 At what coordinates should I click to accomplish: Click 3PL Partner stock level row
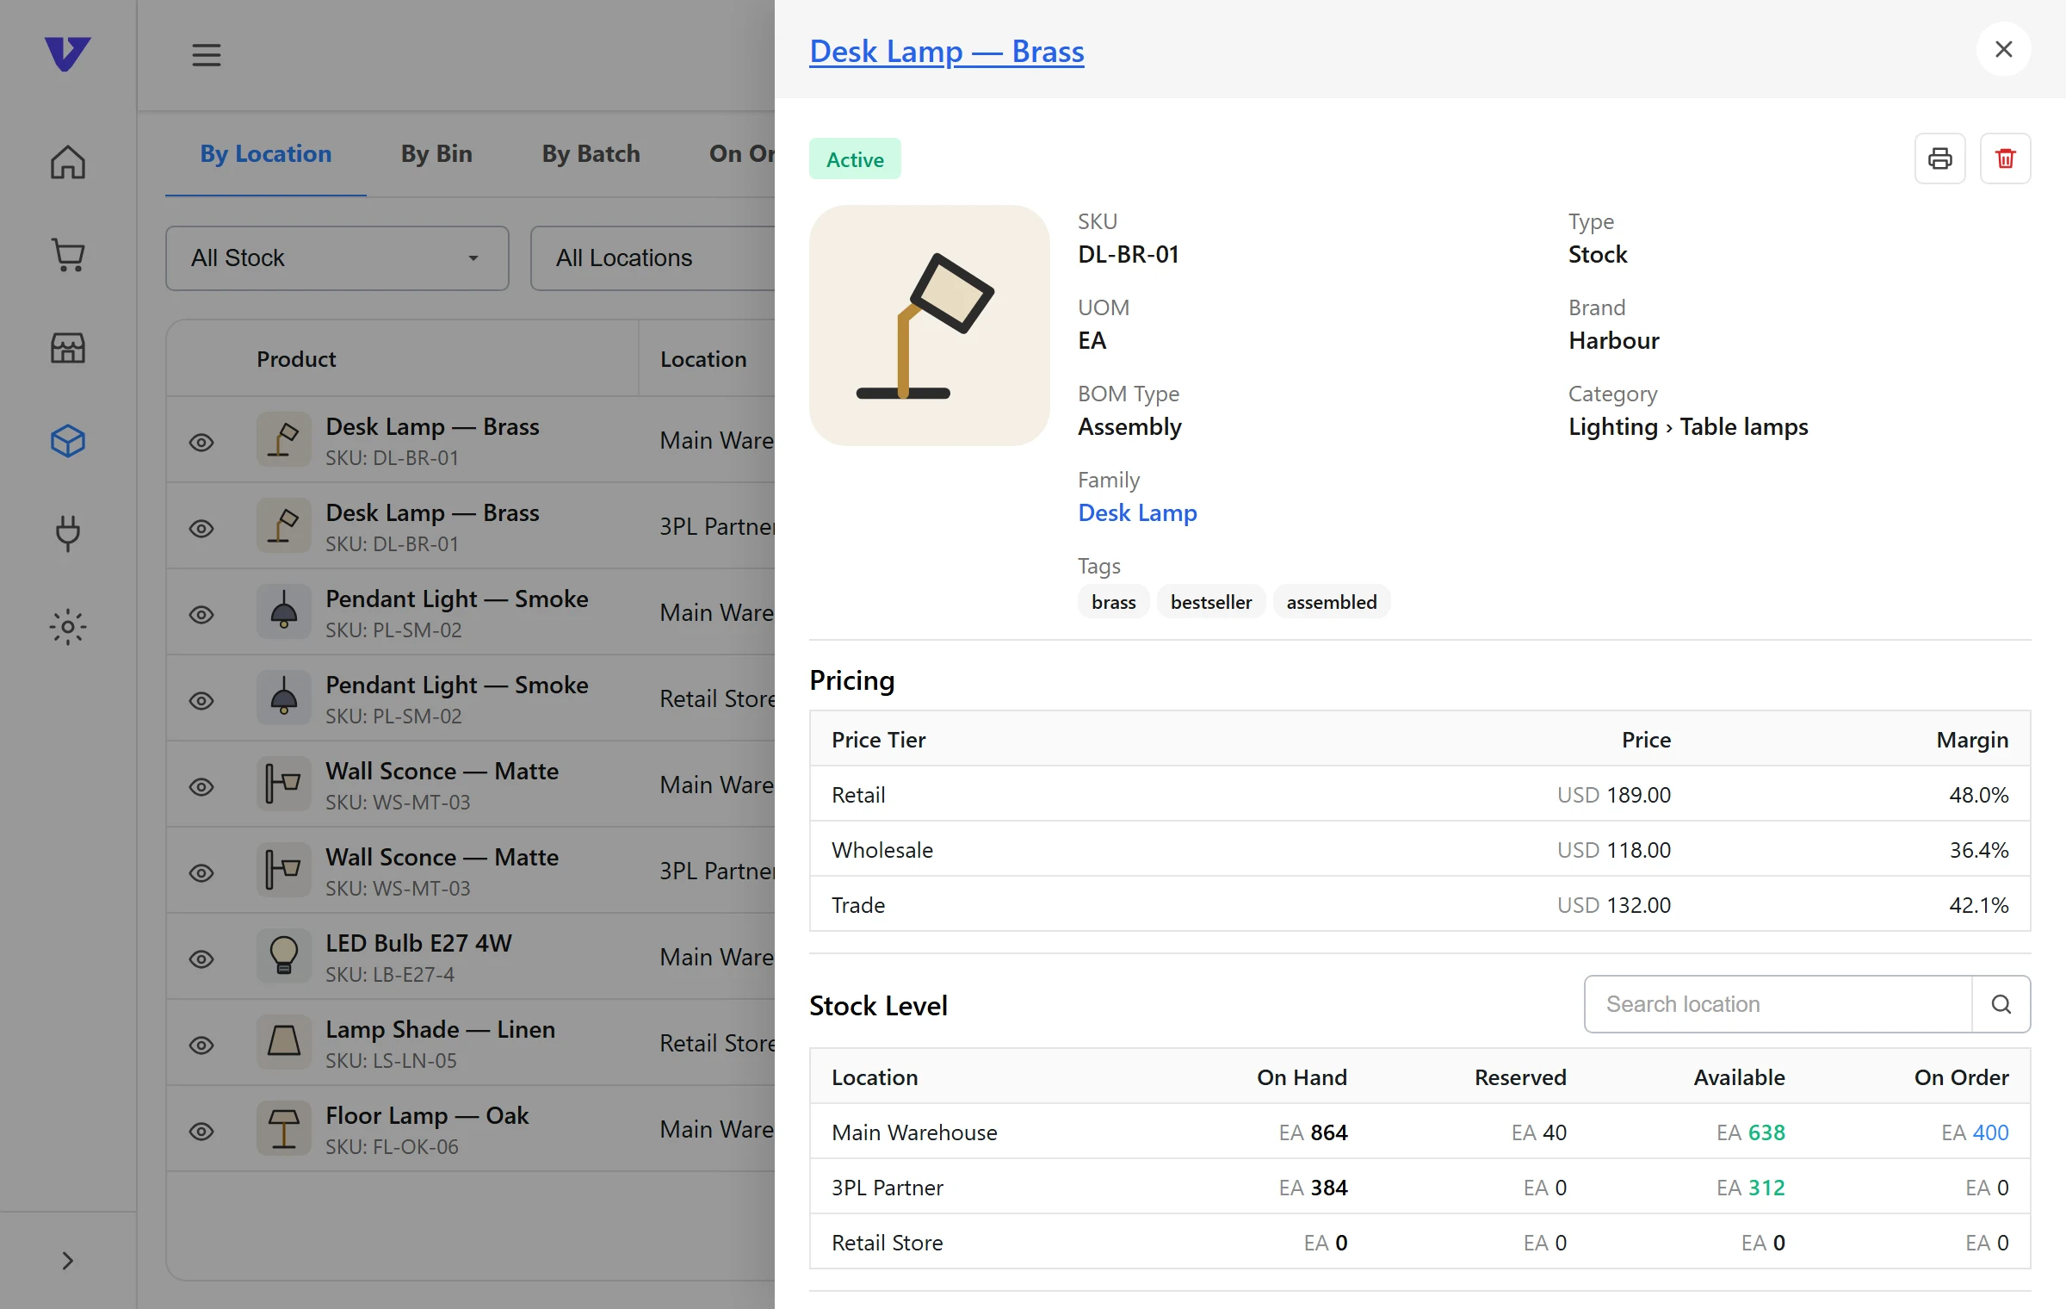pos(1420,1187)
